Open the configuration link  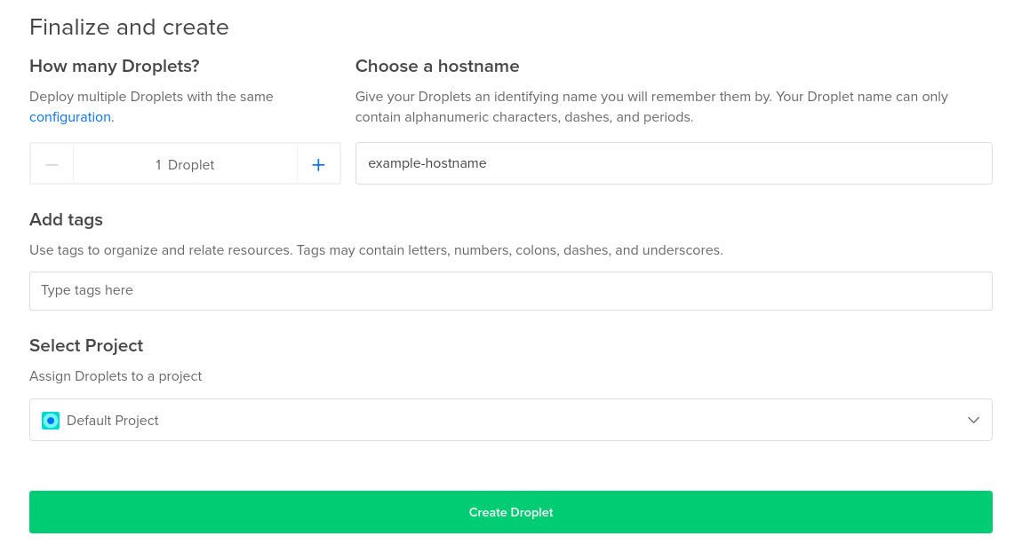click(x=70, y=117)
